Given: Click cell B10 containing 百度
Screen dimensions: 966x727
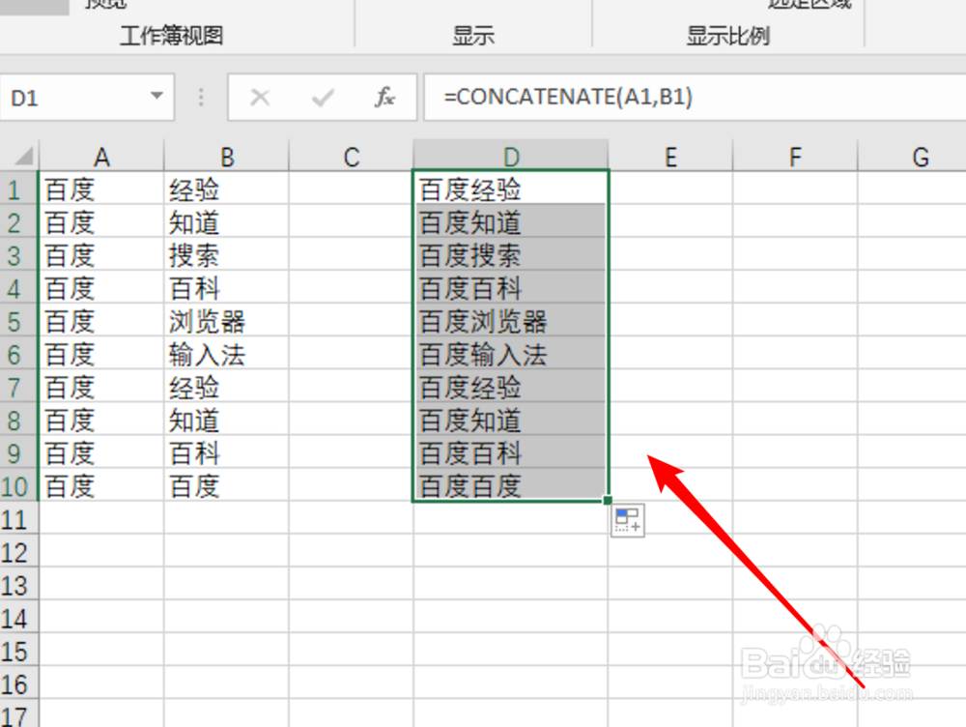Looking at the screenshot, I should click(227, 486).
